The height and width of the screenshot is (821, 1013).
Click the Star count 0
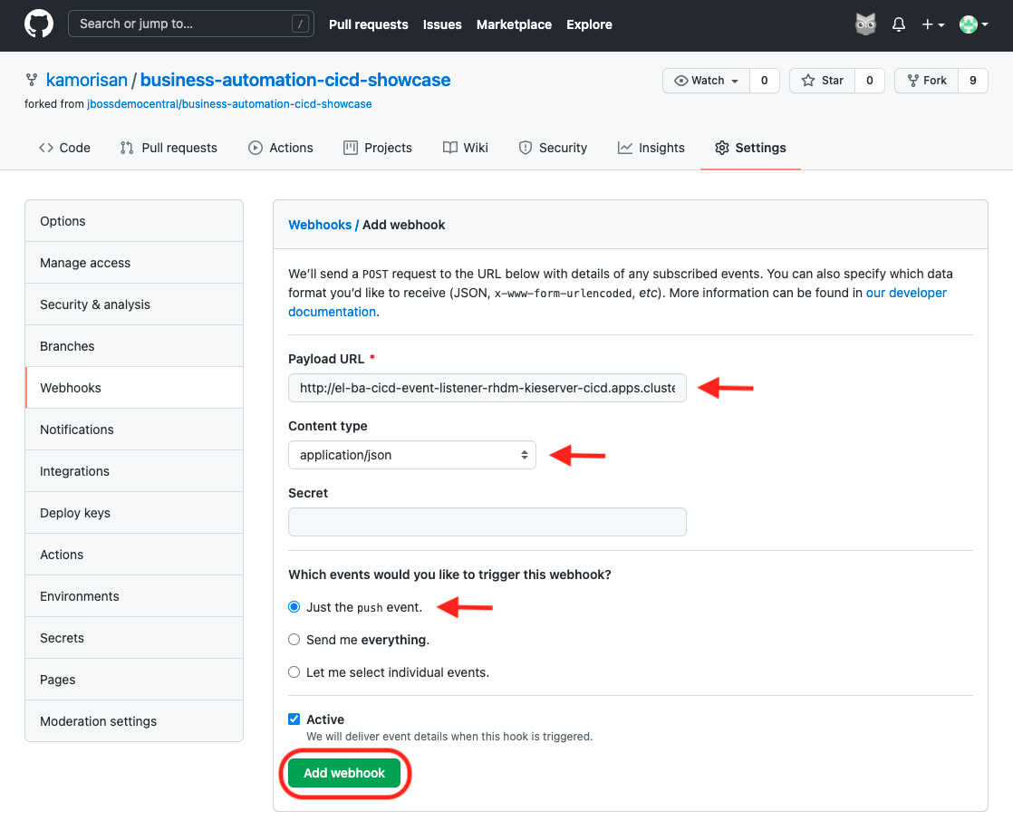(870, 81)
